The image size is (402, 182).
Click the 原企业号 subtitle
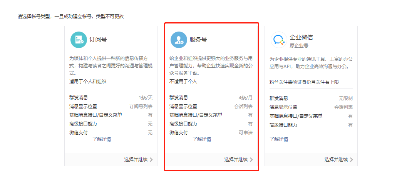click(299, 46)
